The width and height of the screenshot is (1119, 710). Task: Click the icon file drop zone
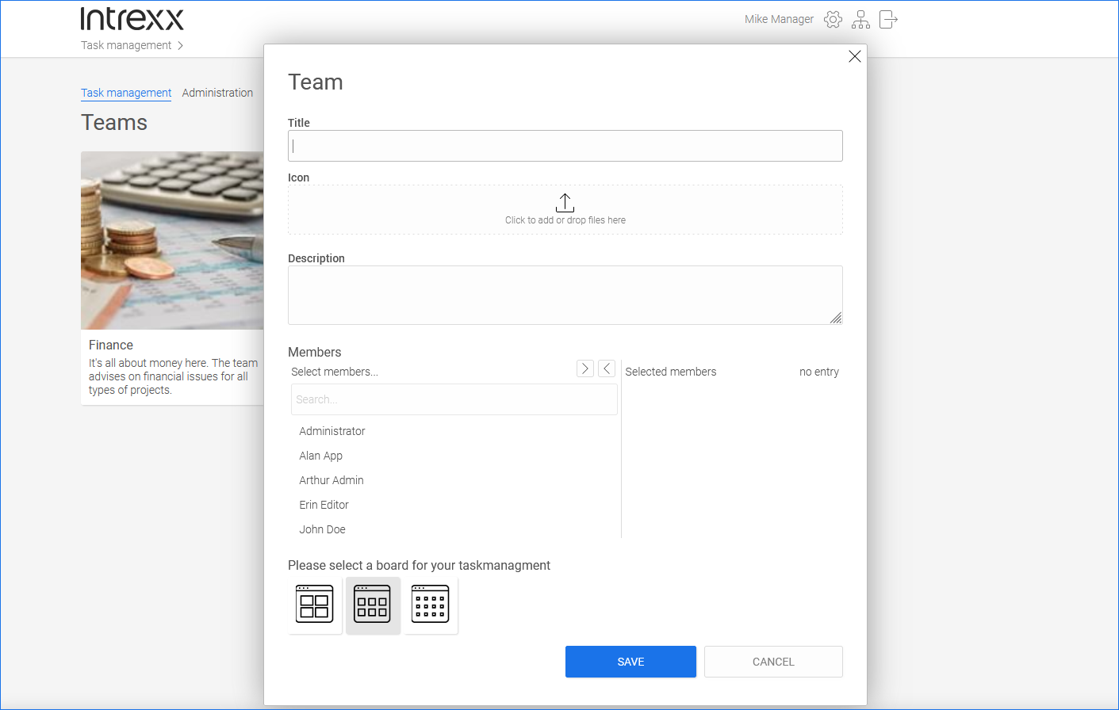pyautogui.click(x=565, y=209)
